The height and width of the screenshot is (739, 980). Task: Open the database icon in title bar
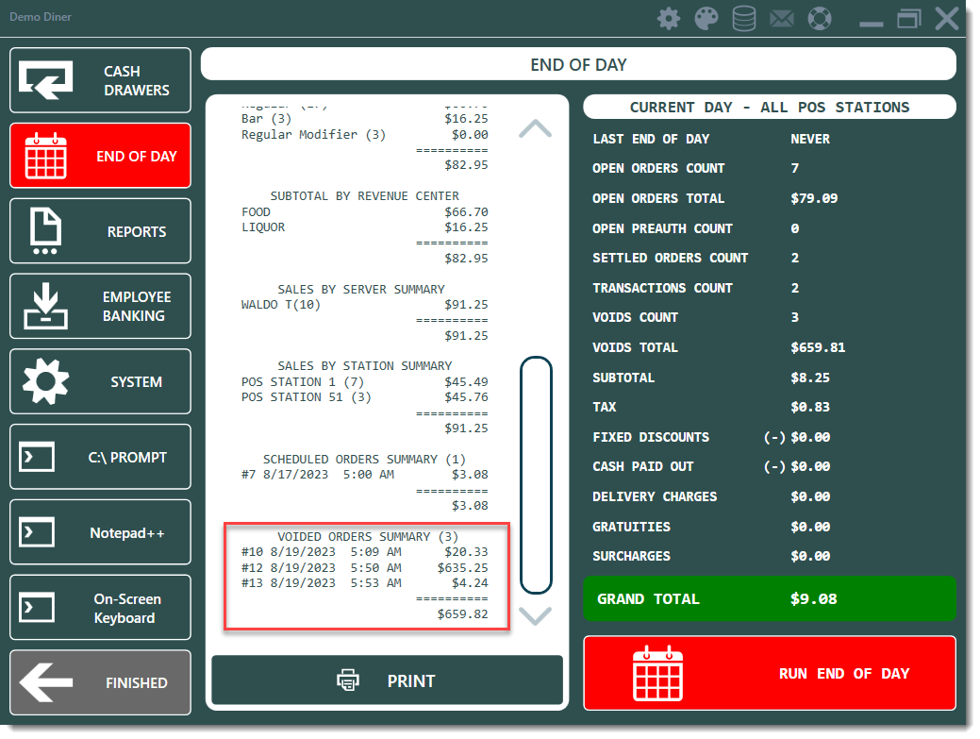click(744, 19)
